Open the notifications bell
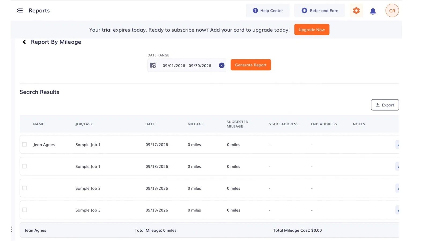Viewport: 429px width, 241px height. tap(373, 11)
